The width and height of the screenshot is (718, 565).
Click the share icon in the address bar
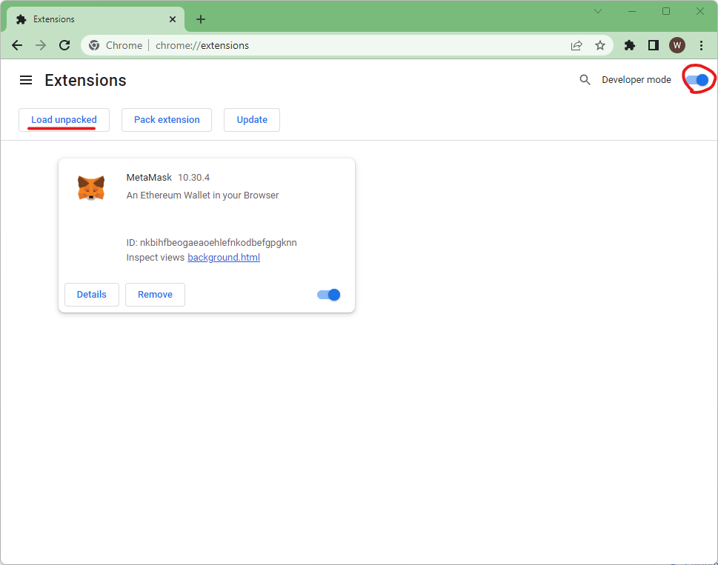tap(576, 45)
